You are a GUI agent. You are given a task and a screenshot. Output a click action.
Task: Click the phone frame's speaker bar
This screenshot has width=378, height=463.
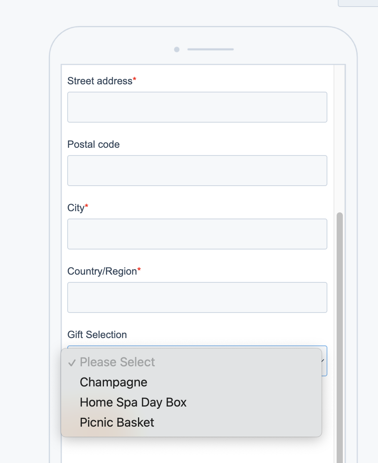pyautogui.click(x=210, y=49)
